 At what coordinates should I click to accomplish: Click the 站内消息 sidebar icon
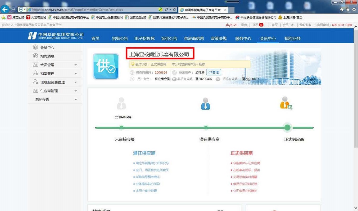click(x=35, y=56)
